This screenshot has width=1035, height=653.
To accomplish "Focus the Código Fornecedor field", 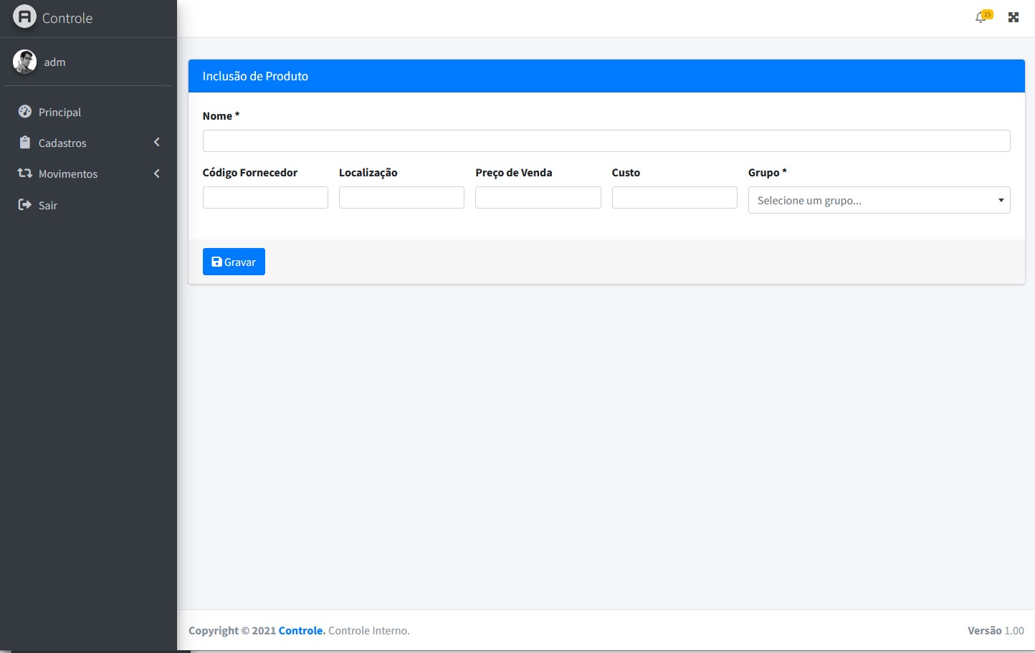I will [265, 198].
